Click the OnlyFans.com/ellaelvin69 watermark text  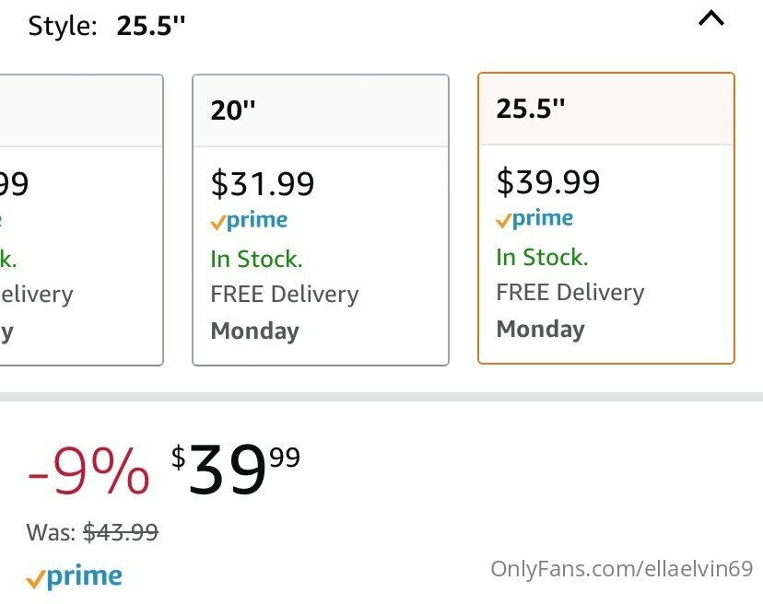click(622, 569)
